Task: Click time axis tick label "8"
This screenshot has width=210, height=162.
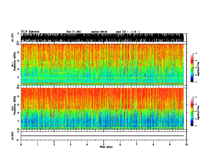Action: tap(153, 145)
